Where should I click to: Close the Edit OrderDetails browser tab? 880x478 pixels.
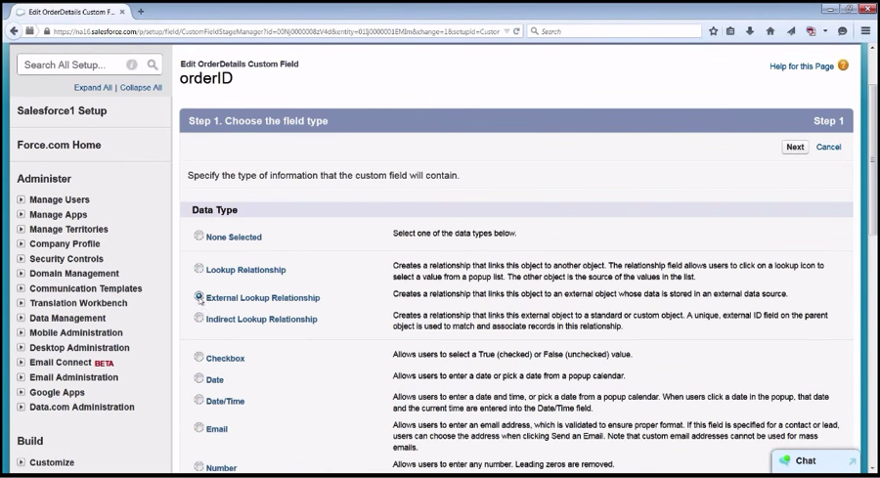click(122, 11)
